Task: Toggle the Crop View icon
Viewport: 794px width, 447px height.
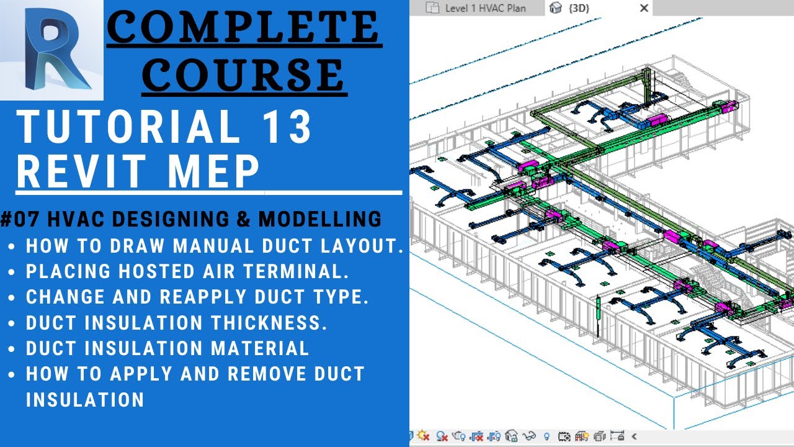Action: pos(477,436)
